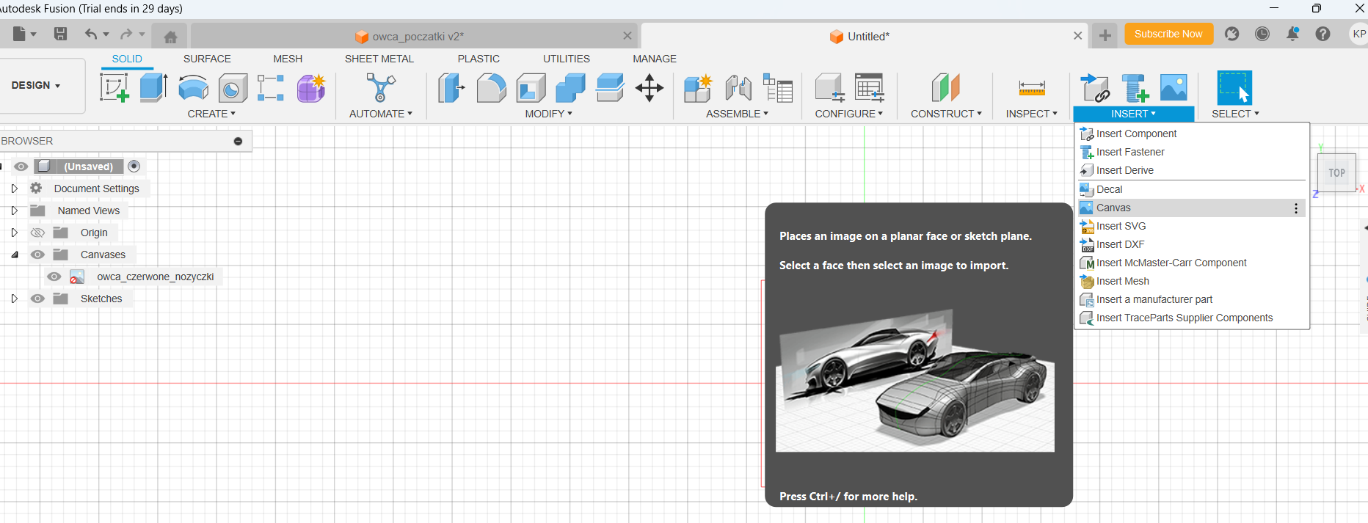The image size is (1368, 523).
Task: Click the Subscribe Now button
Action: click(1168, 34)
